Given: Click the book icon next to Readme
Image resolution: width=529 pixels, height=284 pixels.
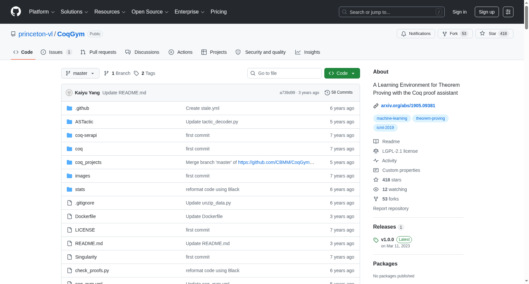Looking at the screenshot, I should [376, 142].
